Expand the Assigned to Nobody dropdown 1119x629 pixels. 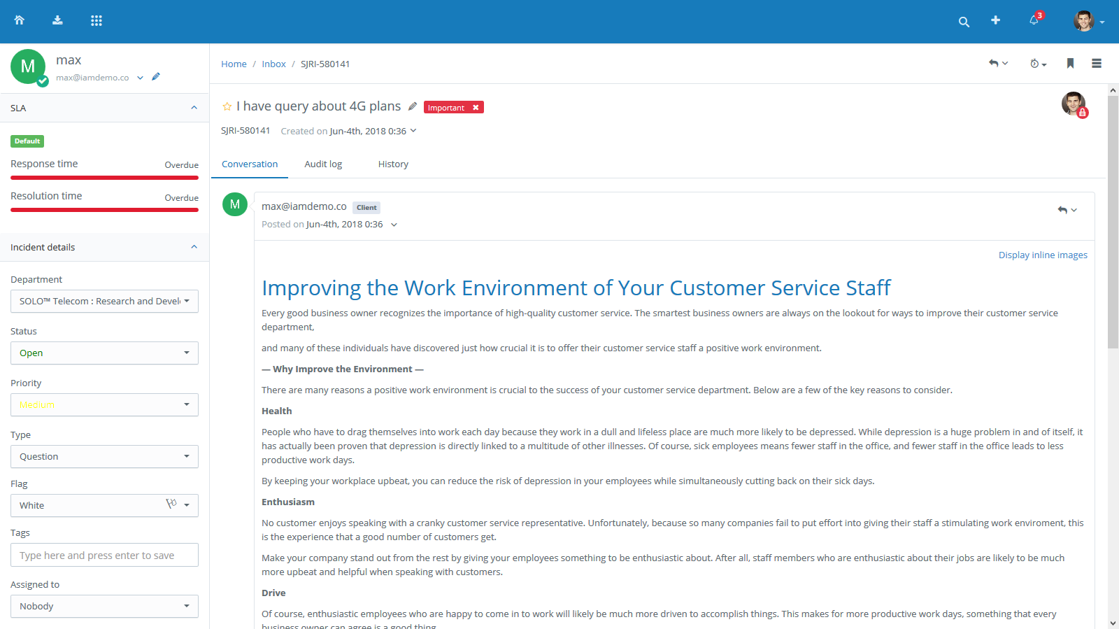coord(104,607)
